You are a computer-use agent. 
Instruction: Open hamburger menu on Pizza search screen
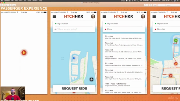coord(104,17)
